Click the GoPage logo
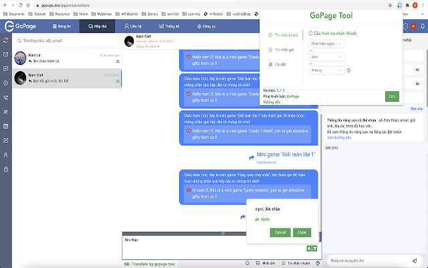The image size is (428, 268). click(21, 26)
